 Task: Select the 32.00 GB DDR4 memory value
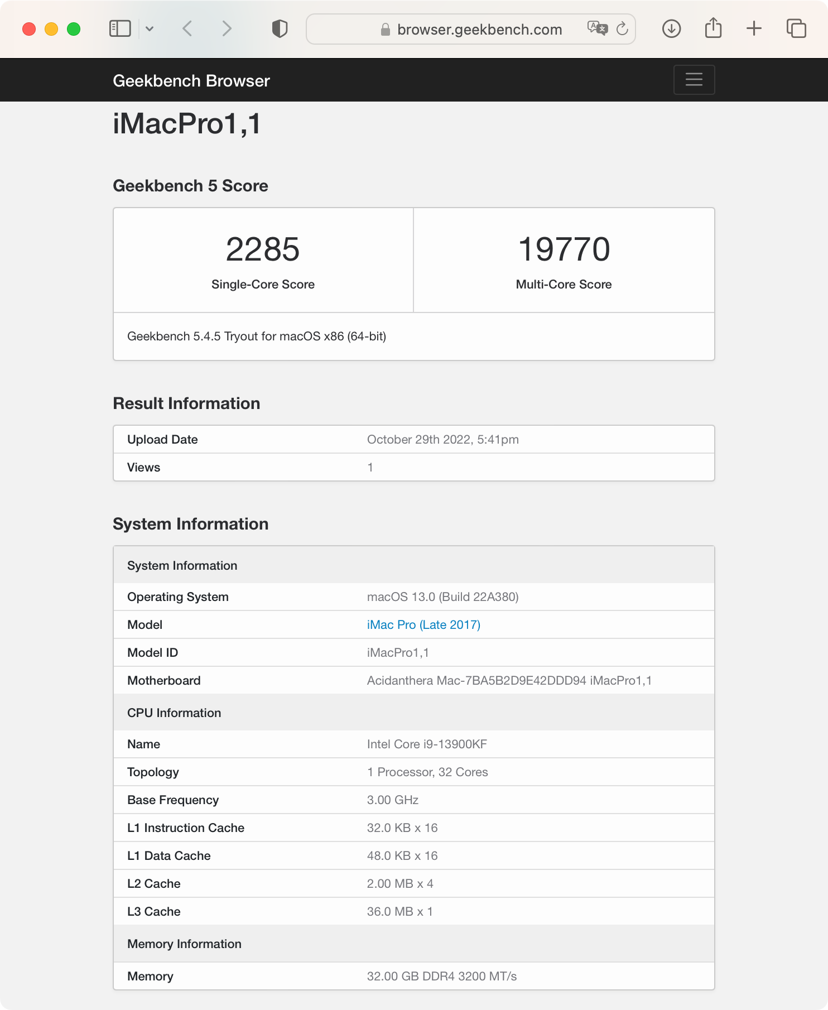pyautogui.click(x=442, y=977)
